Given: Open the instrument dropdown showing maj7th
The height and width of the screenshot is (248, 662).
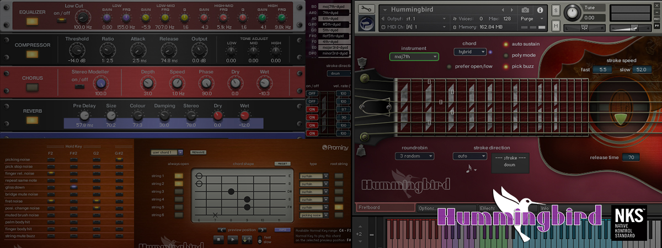Looking at the screenshot, I should [413, 56].
